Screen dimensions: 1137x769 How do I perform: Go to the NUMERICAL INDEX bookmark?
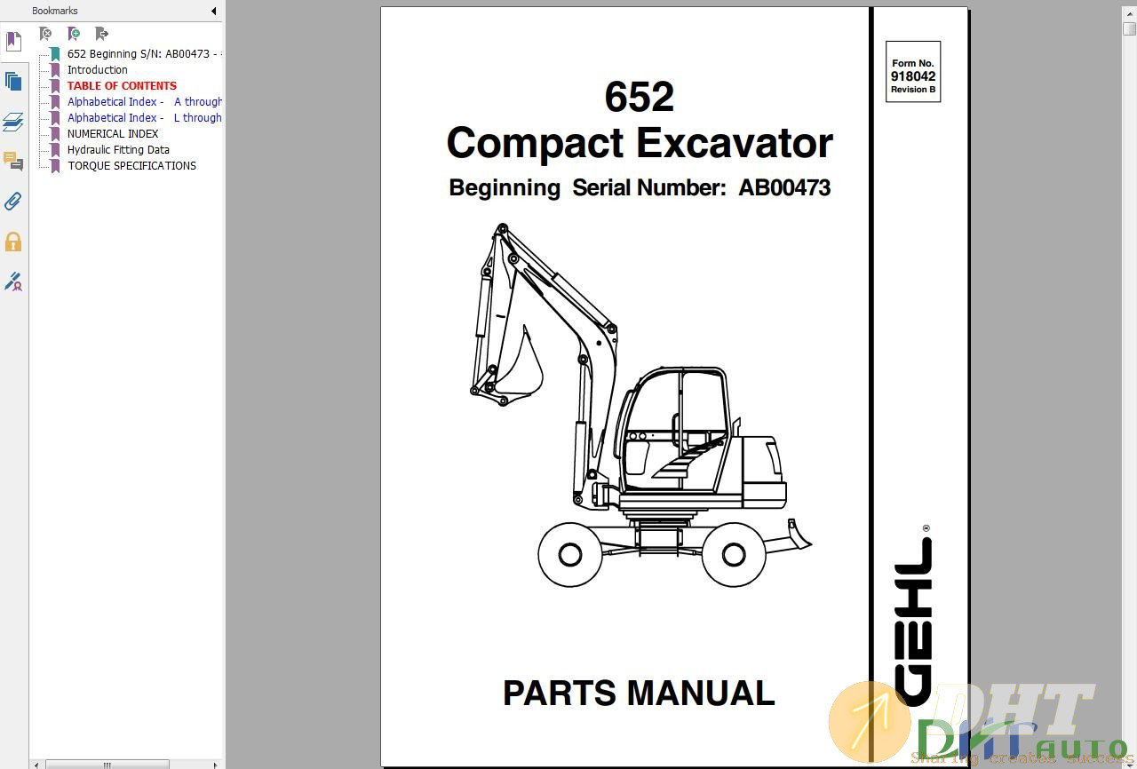tap(113, 134)
